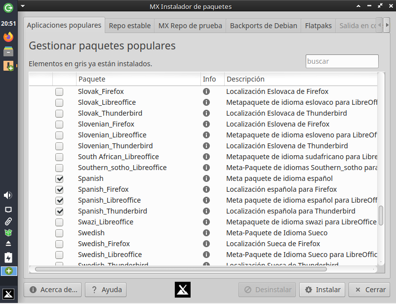Open the green package updater tray icon
The height and width of the screenshot is (304, 396).
[8, 233]
